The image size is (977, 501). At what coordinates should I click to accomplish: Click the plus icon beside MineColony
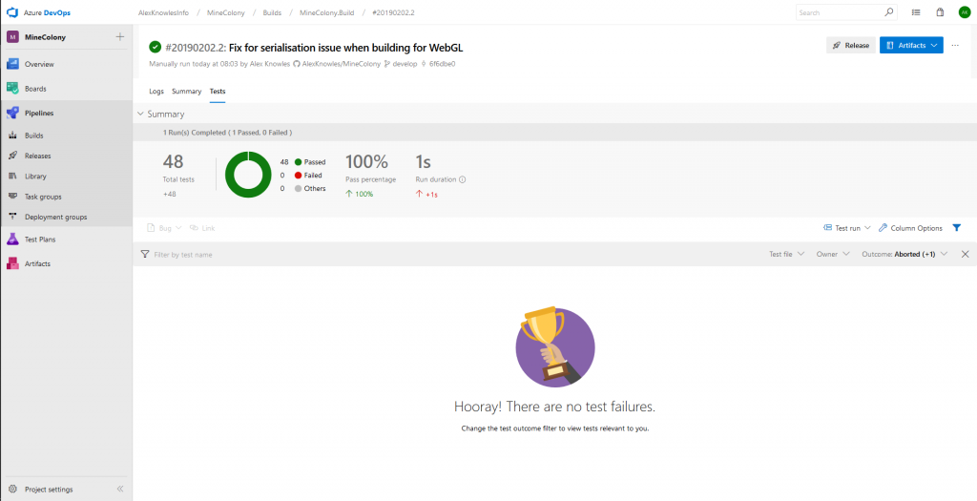click(x=119, y=36)
